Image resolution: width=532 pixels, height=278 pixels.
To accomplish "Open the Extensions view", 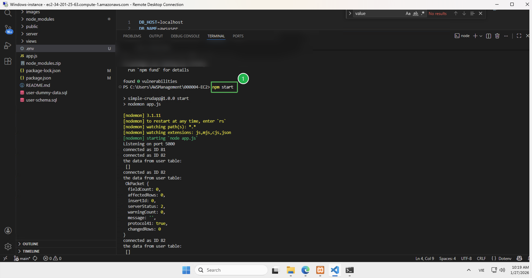I will [8, 61].
